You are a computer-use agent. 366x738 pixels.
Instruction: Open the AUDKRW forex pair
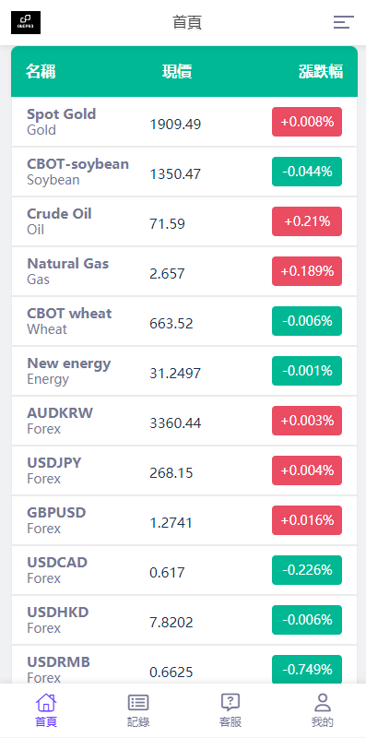184,421
